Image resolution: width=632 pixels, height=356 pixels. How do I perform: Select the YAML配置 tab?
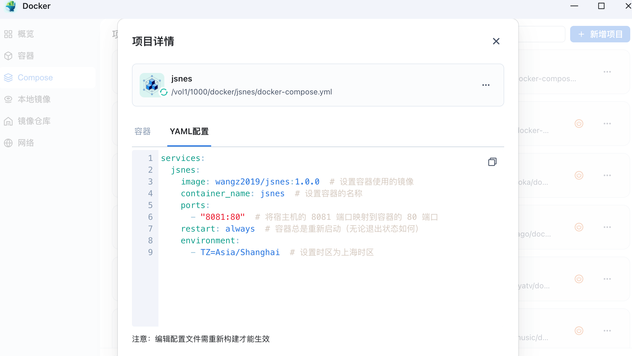[x=189, y=132]
